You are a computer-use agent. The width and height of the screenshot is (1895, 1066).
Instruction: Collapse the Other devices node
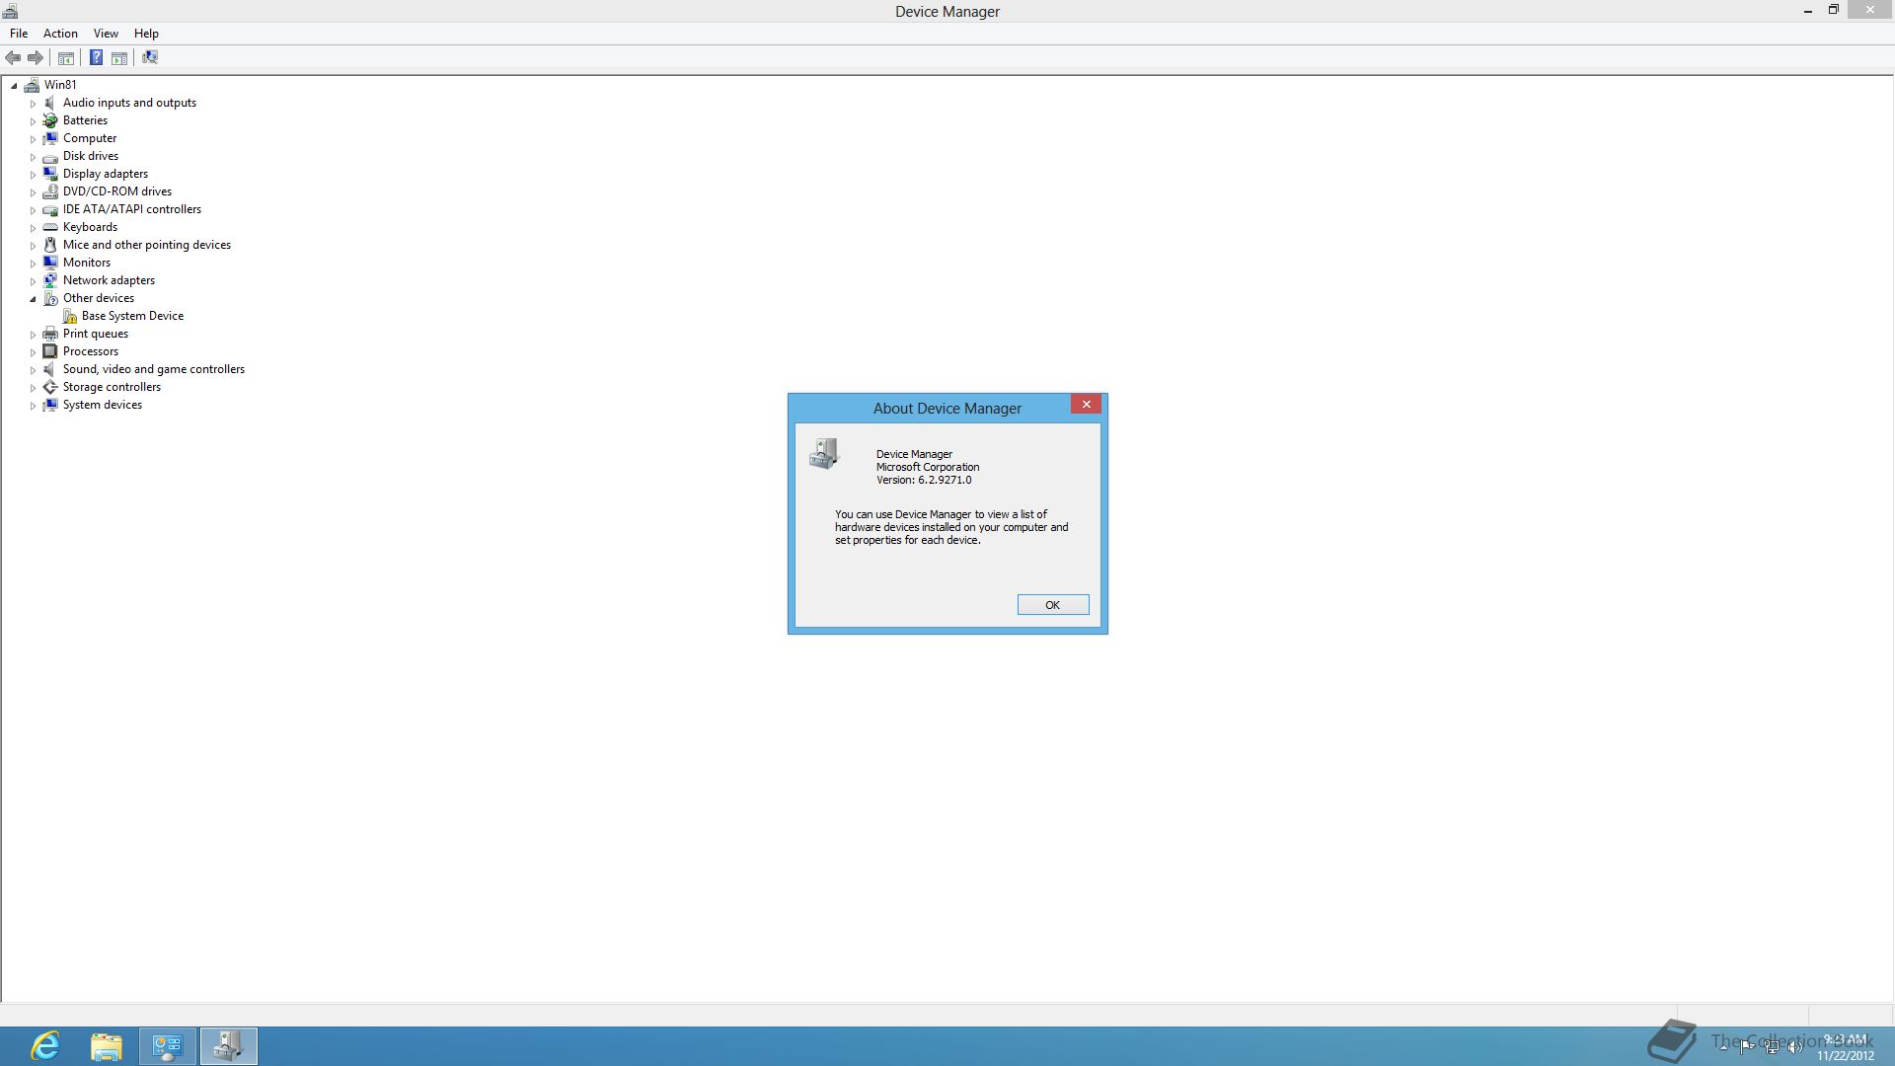pyautogui.click(x=33, y=299)
